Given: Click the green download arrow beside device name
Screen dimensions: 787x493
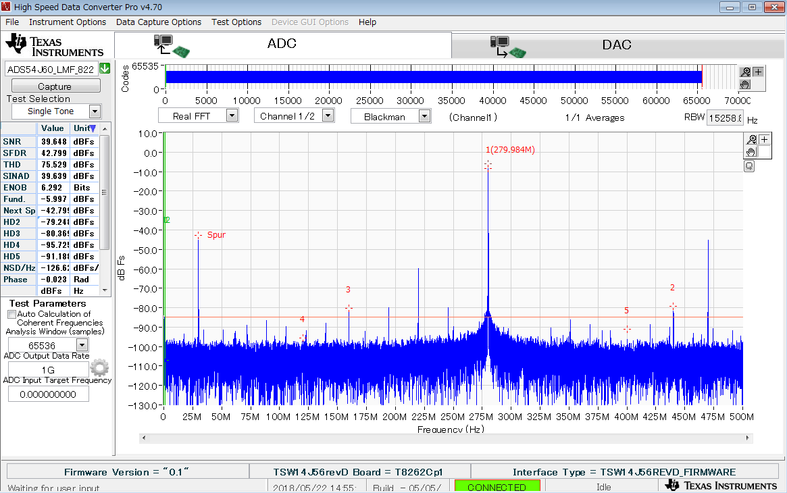Looking at the screenshot, I should 105,68.
